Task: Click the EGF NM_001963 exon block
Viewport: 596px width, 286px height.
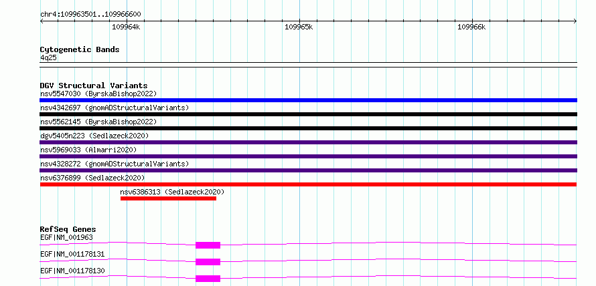Action: point(208,245)
